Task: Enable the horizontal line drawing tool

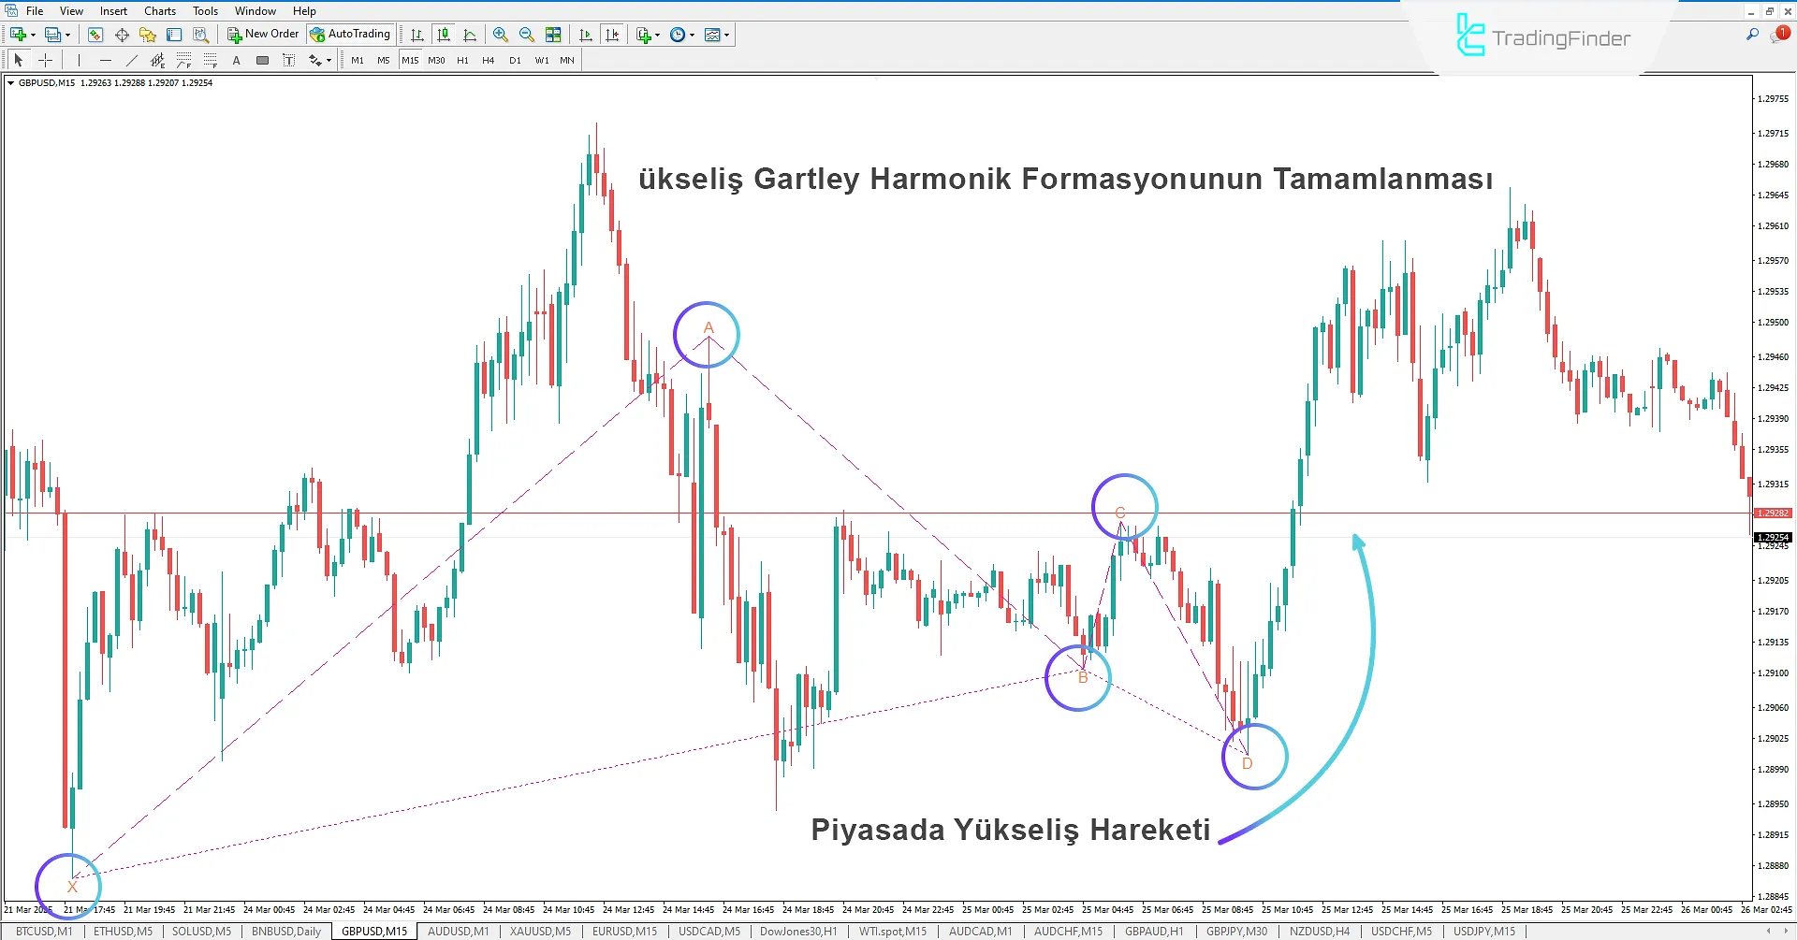Action: tap(105, 59)
